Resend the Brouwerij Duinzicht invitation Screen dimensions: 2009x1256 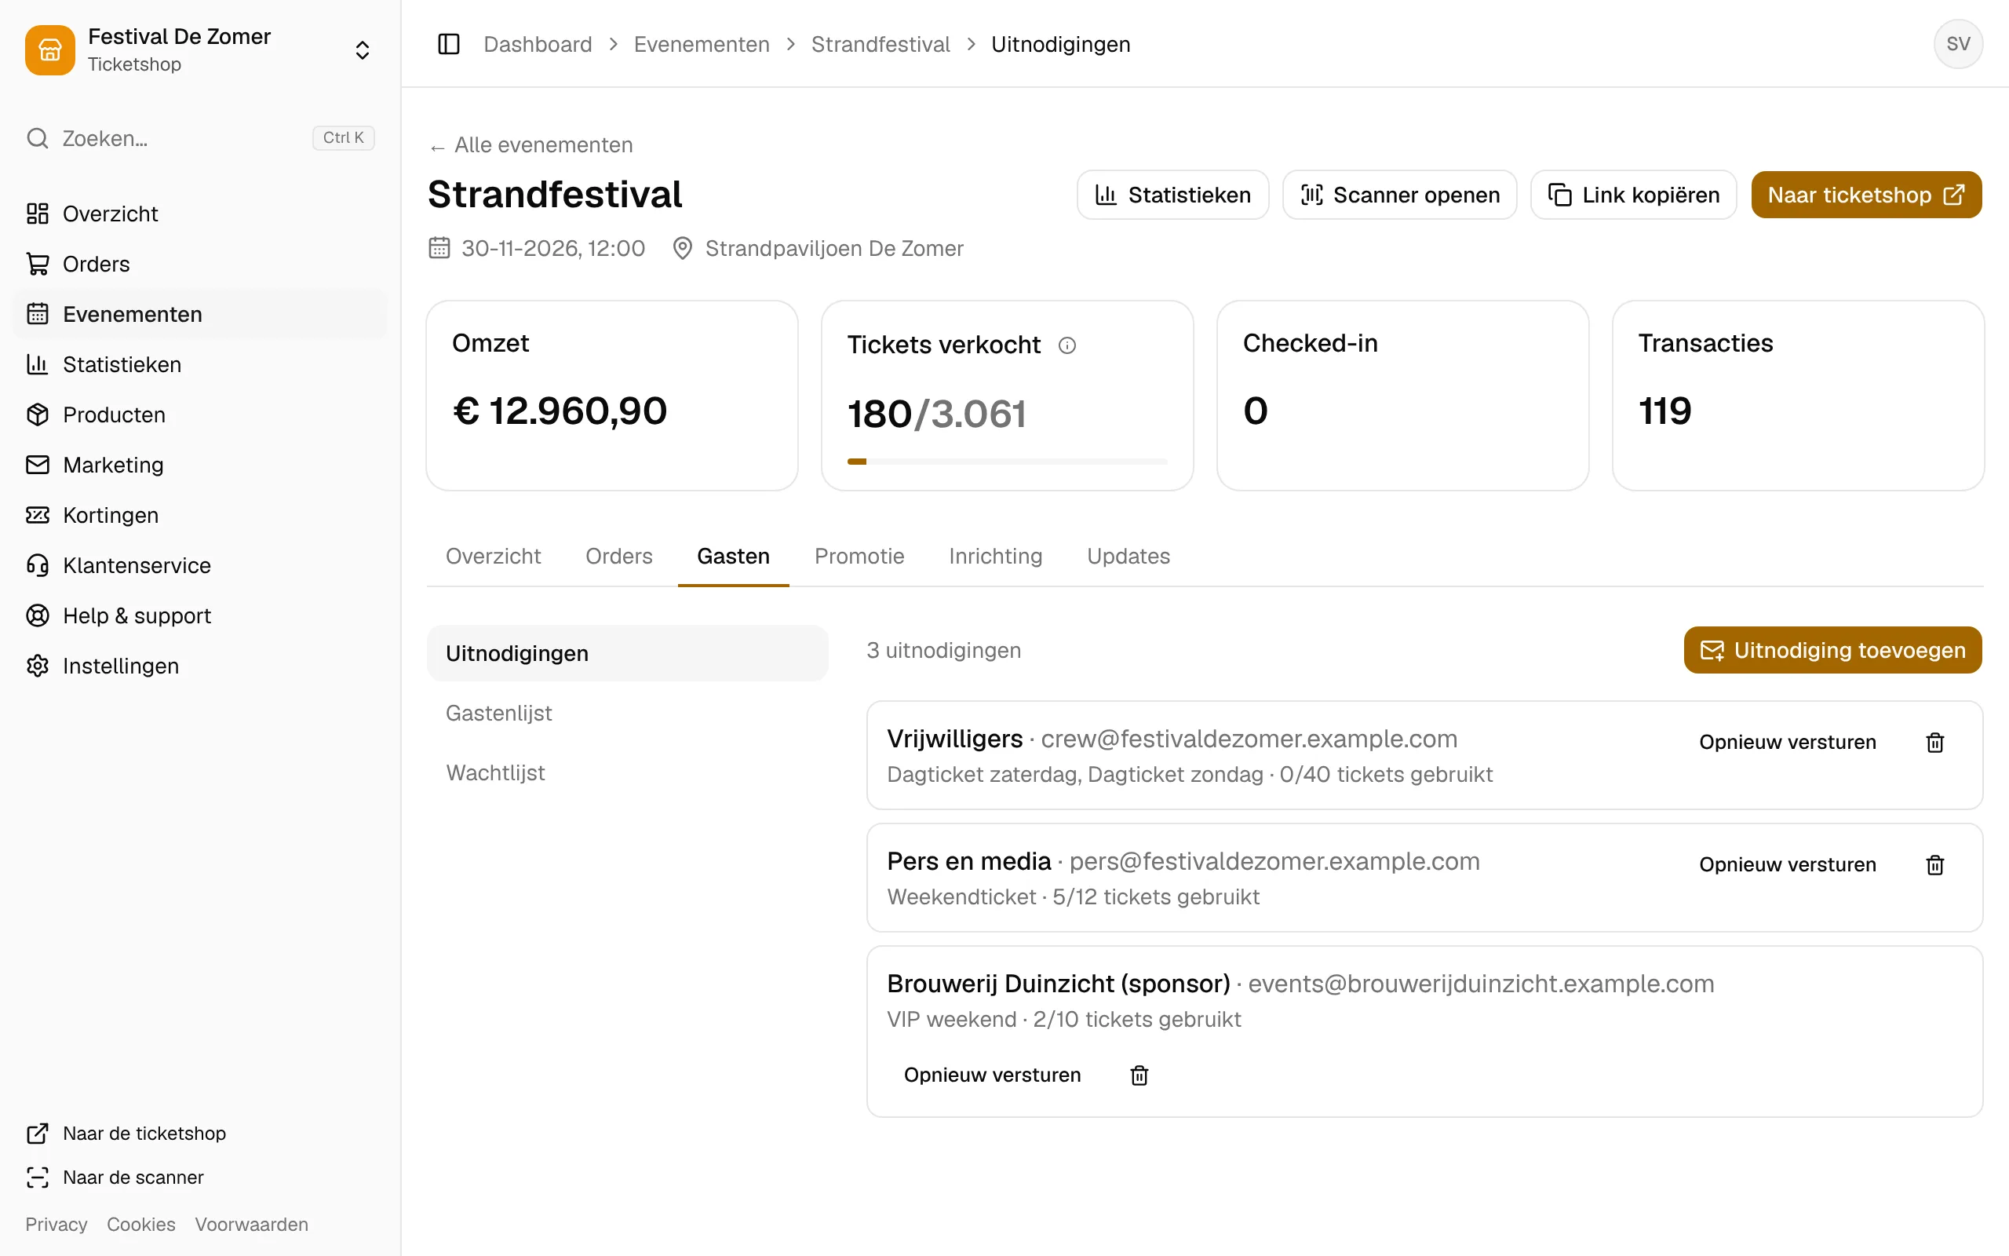coord(992,1075)
